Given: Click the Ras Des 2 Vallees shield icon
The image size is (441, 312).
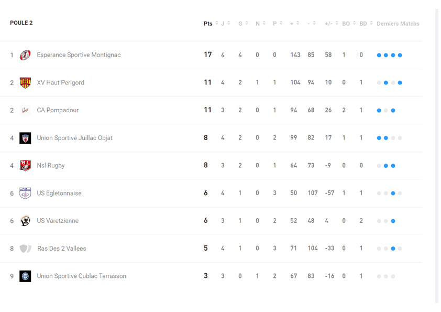Looking at the screenshot, I should point(25,249).
